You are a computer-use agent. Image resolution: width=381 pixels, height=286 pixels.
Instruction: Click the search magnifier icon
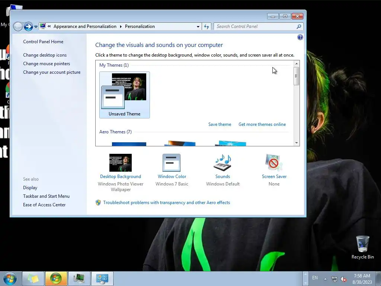299,26
